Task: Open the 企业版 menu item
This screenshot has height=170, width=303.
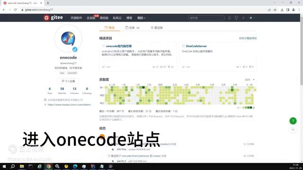Action: click(x=91, y=18)
